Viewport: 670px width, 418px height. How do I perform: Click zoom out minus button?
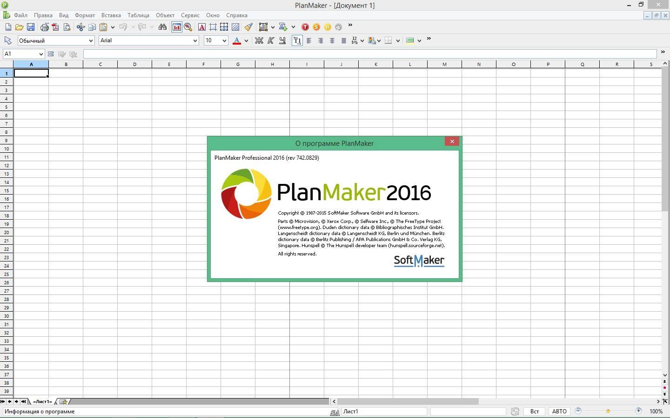578,411
